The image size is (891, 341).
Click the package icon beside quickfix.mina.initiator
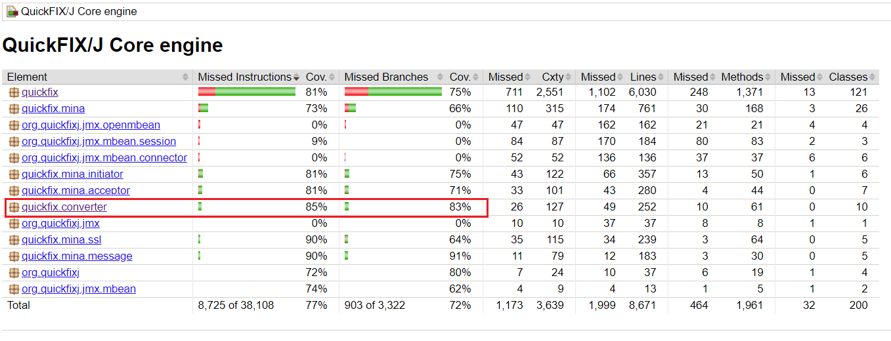[x=14, y=174]
